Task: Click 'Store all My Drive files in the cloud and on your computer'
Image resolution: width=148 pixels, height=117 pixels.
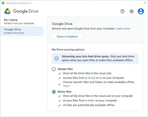Action: click(x=98, y=96)
